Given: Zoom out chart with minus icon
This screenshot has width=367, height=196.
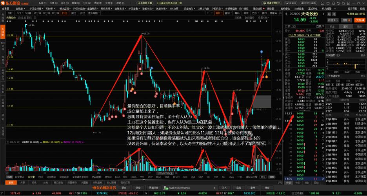Looking at the screenshot, I should coord(212,13).
